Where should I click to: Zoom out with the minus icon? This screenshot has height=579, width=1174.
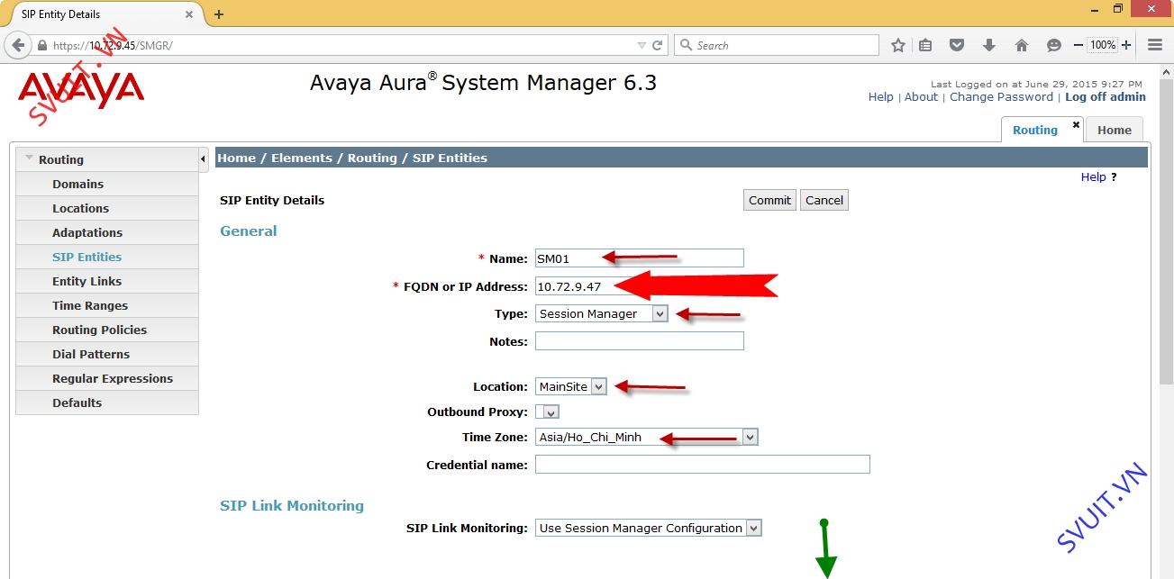[1078, 45]
